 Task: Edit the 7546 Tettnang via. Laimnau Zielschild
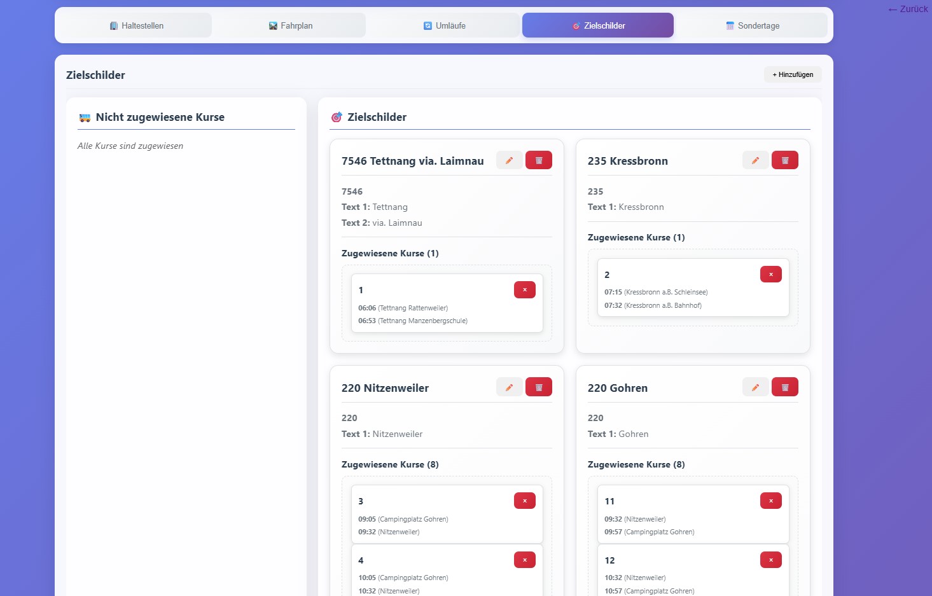point(509,160)
